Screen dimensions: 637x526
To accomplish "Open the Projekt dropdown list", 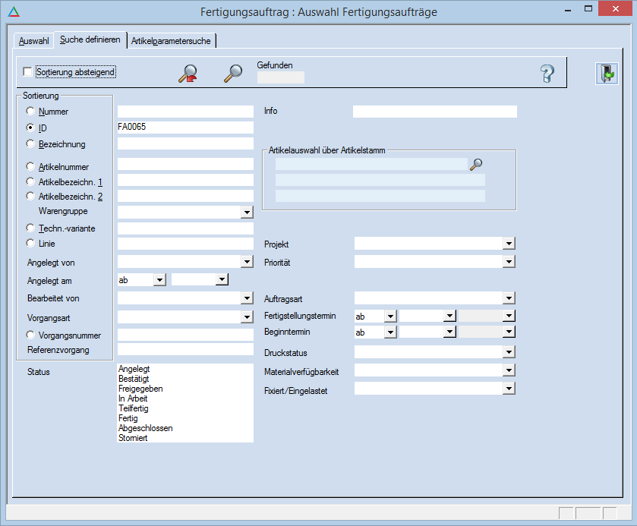I will (509, 244).
